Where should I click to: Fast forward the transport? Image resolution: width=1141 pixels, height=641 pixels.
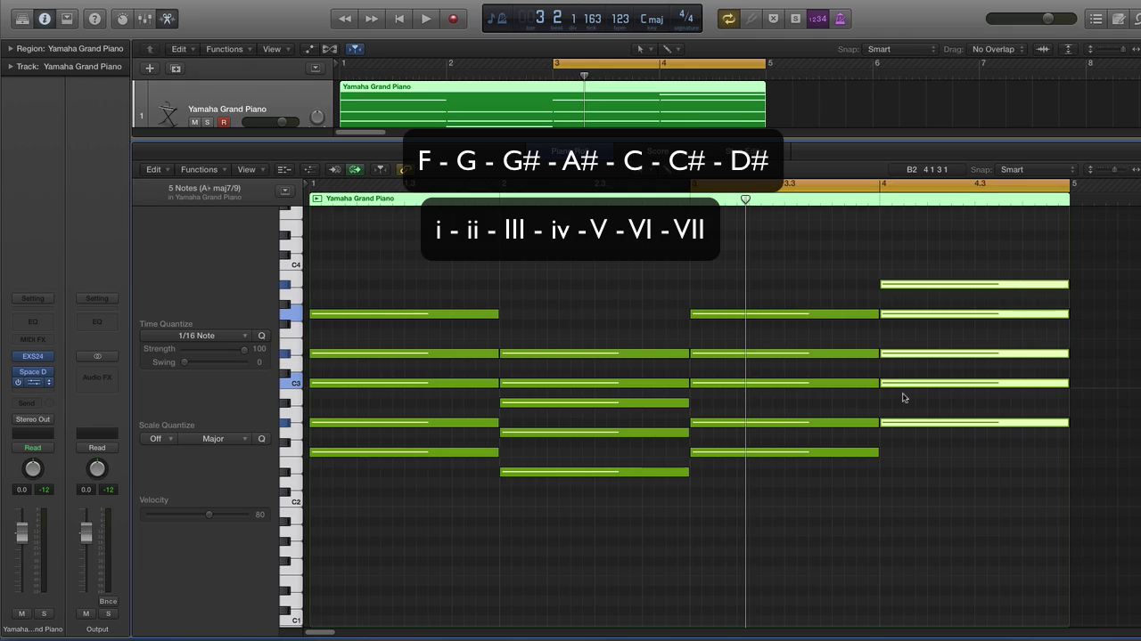point(372,19)
